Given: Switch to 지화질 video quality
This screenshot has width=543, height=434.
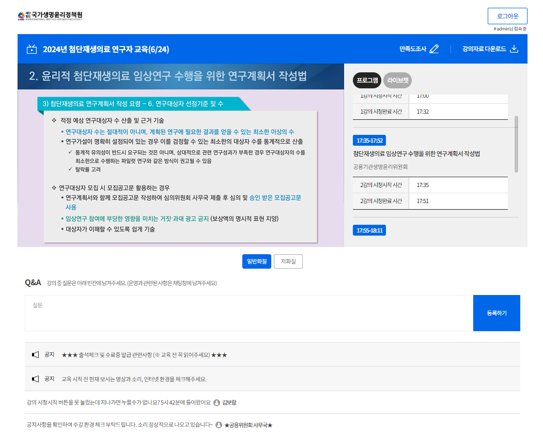Looking at the screenshot, I should pos(288,261).
